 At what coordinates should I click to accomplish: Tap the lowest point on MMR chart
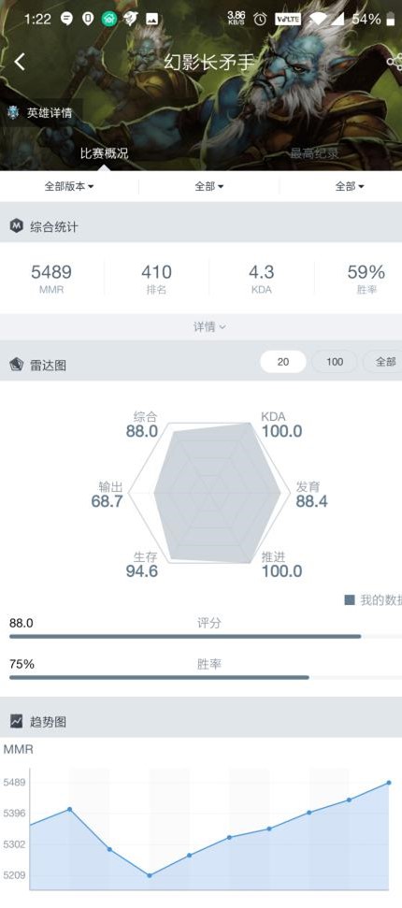(x=150, y=875)
